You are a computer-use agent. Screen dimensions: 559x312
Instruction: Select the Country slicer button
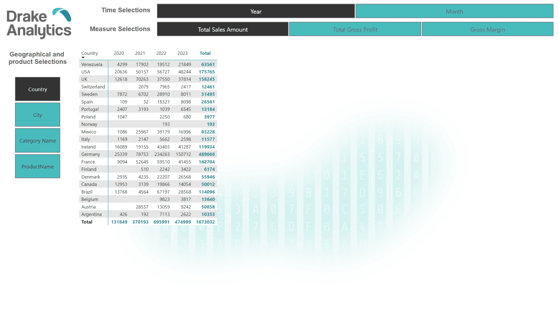click(x=37, y=89)
